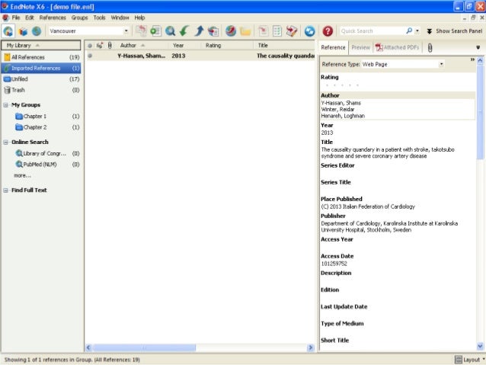Open the Online Search magnifier icon
Viewport: 486px width, 365px height.
pos(170,31)
